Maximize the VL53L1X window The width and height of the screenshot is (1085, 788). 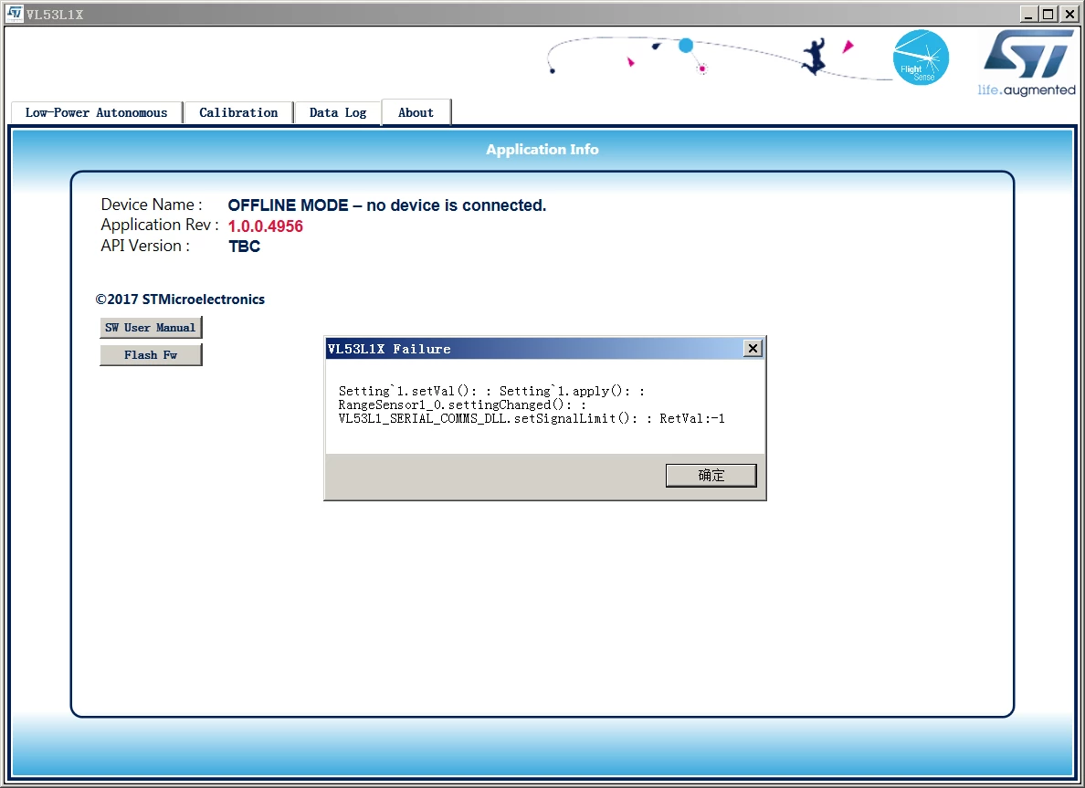click(x=1048, y=14)
